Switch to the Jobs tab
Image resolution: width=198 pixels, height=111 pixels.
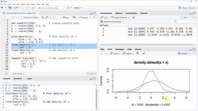[29, 79]
